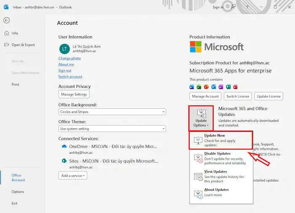
Task: Open the Add a service dropdown
Action: point(73,176)
